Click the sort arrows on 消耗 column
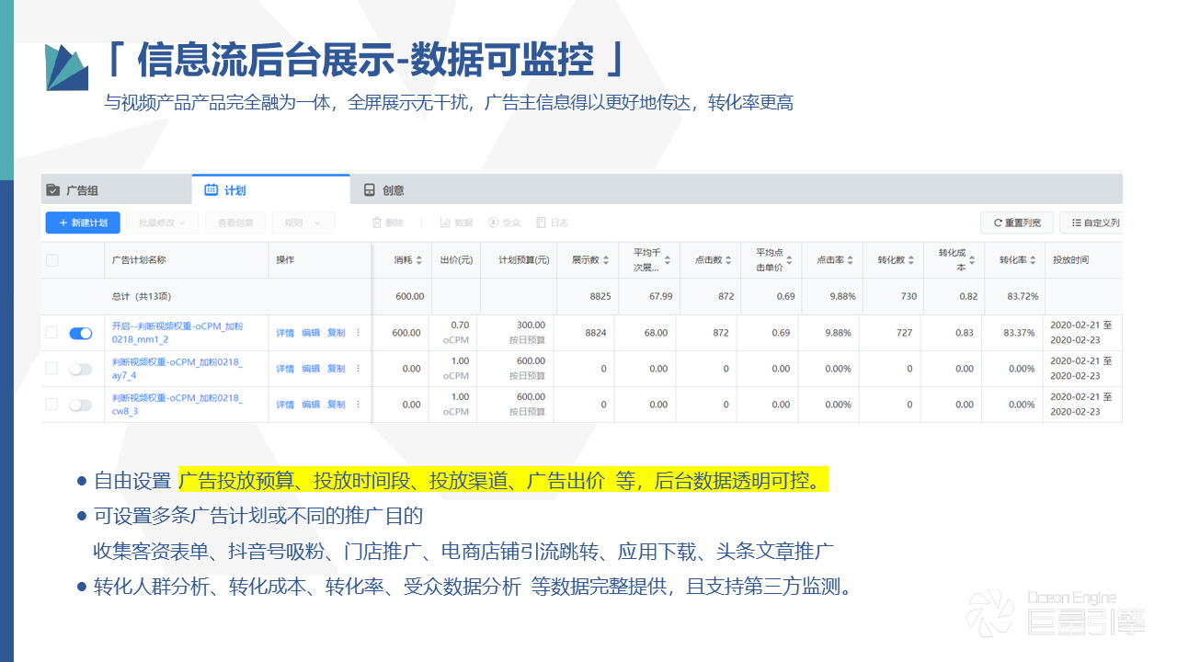The width and height of the screenshot is (1177, 662). click(419, 260)
